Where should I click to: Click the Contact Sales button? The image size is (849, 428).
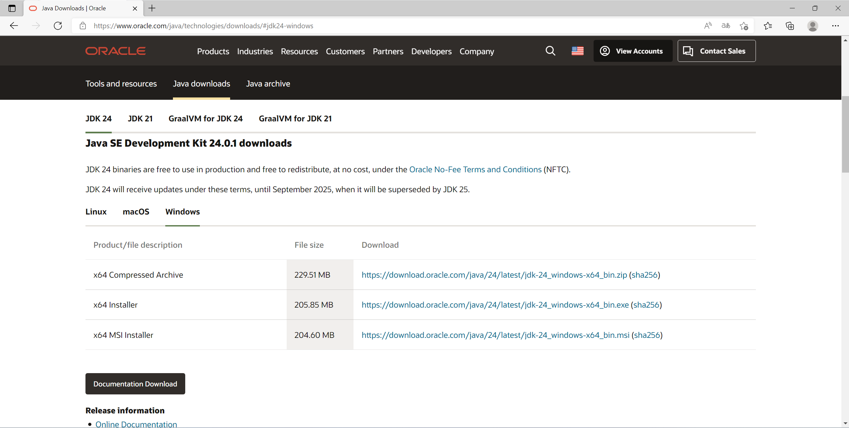pos(717,51)
